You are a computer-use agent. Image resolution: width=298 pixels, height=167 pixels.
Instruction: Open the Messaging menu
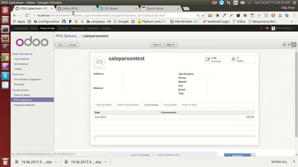pyautogui.click(x=21, y=28)
